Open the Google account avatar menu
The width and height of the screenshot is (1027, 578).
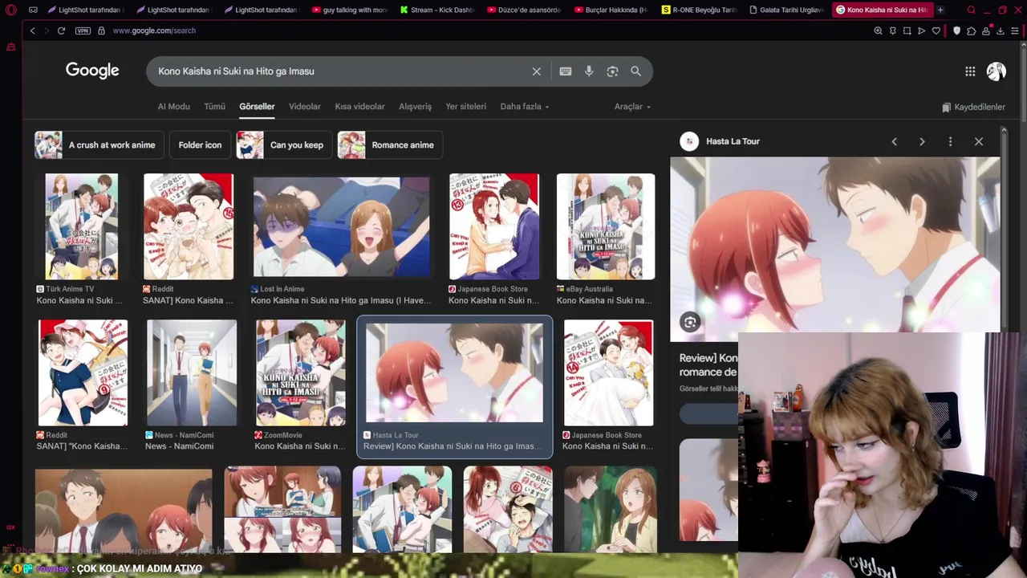[997, 71]
